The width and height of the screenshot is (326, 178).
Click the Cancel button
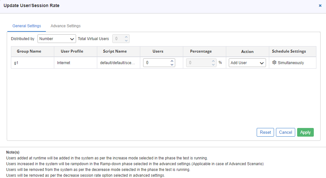click(x=286, y=132)
